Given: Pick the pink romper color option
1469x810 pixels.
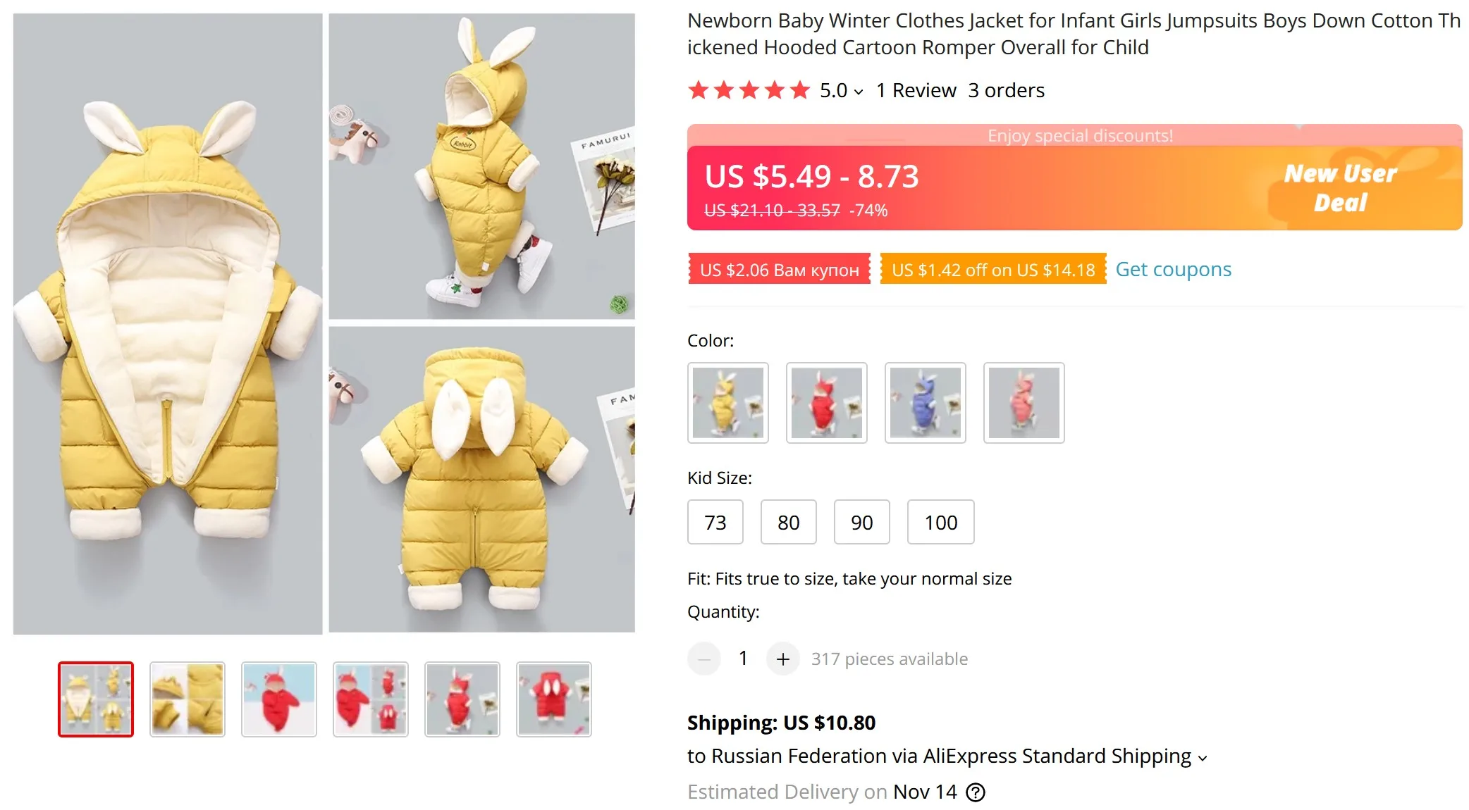Looking at the screenshot, I should coord(1024,403).
